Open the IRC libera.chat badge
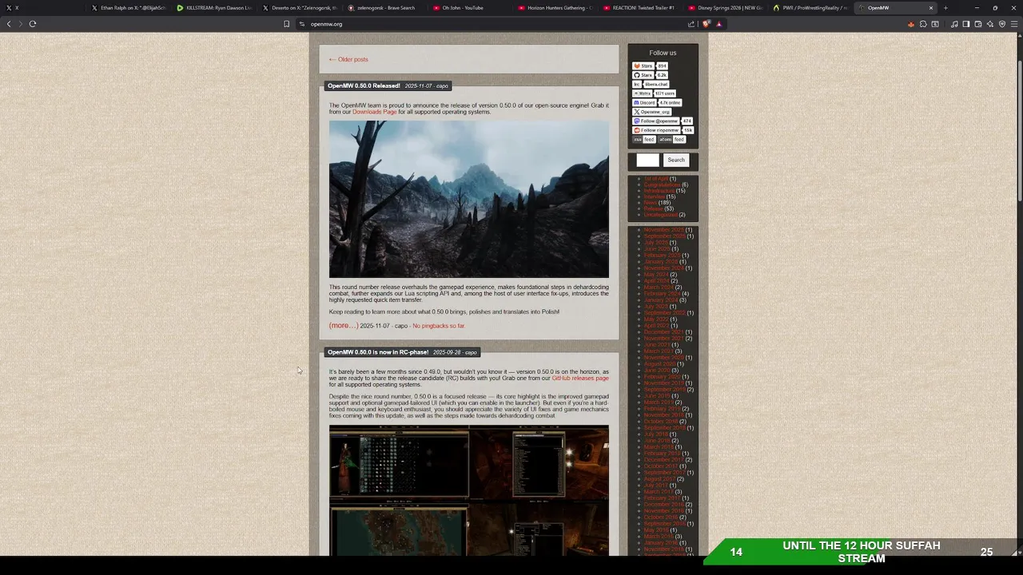 [x=651, y=84]
